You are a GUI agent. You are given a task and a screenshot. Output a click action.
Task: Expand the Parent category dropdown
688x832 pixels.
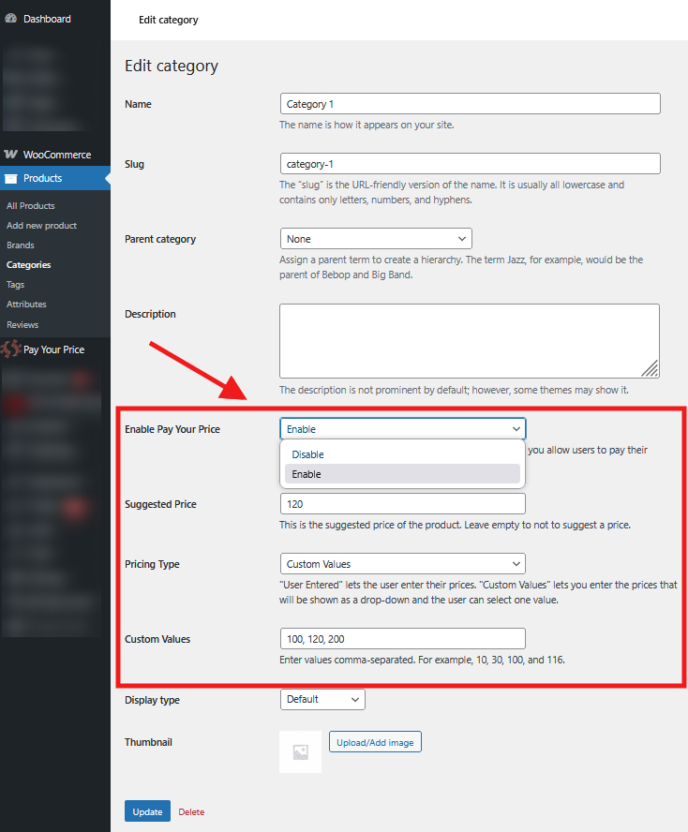[376, 239]
